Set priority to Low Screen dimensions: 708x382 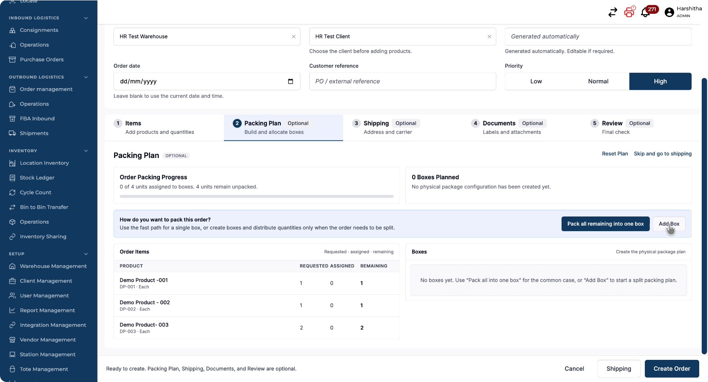[x=536, y=81]
